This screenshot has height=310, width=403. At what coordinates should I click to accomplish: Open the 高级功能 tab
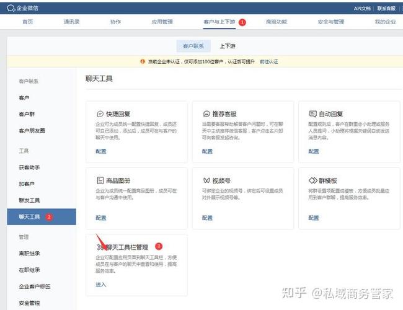pos(277,22)
